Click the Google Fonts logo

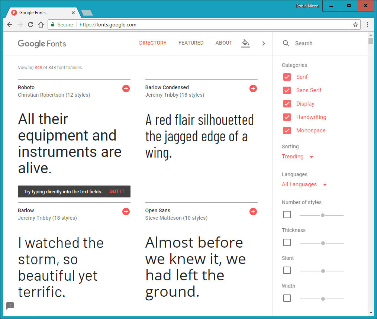tap(42, 43)
